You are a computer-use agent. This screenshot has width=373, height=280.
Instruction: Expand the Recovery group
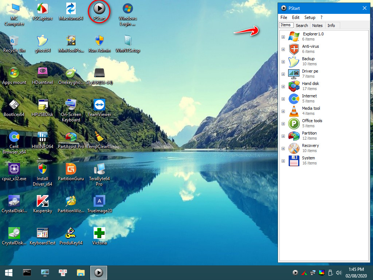tap(283, 148)
